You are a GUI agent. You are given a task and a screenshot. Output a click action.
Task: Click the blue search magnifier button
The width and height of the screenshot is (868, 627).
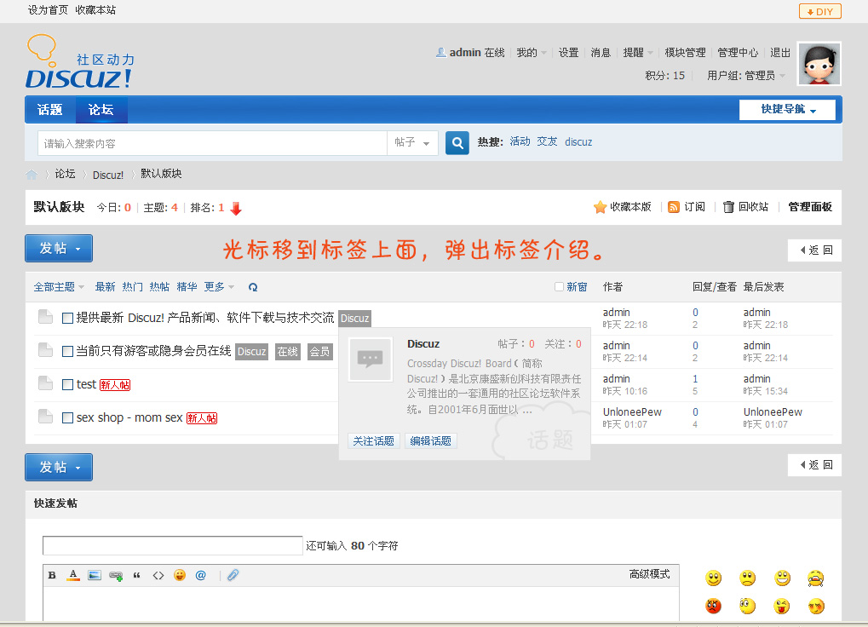tap(457, 143)
